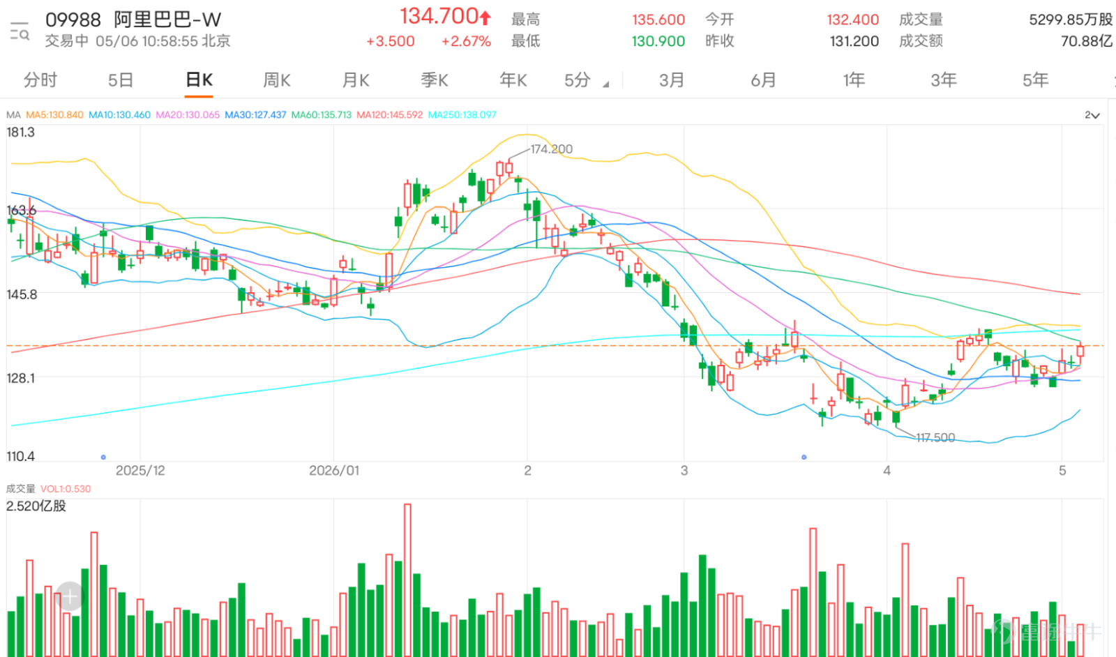This screenshot has width=1116, height=657.
Task: Click the trading status time 05/06 10:58:55
Action: click(x=147, y=41)
